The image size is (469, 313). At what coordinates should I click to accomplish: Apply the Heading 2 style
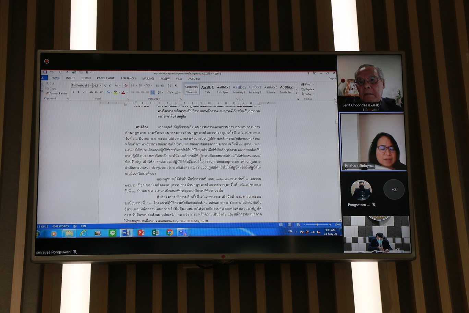click(255, 90)
